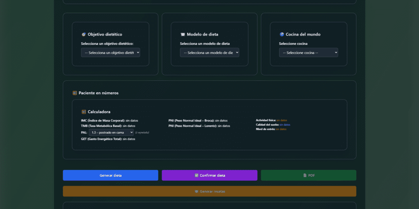Screen dimensions: 419x209
Task: Click the checkmark icon in Confirmar dieta
Action: [x=196, y=176]
